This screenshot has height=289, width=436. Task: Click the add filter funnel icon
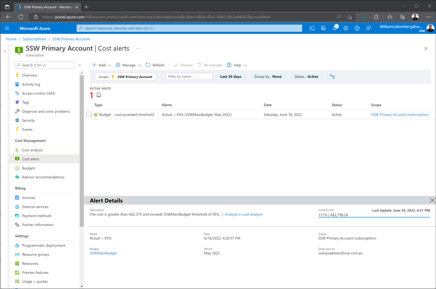[x=332, y=76]
